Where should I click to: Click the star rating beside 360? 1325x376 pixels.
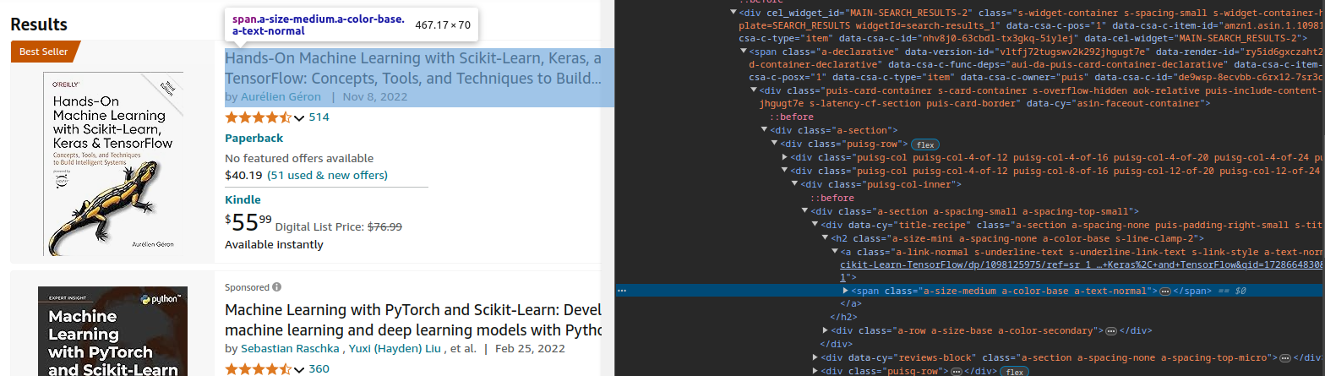click(258, 369)
